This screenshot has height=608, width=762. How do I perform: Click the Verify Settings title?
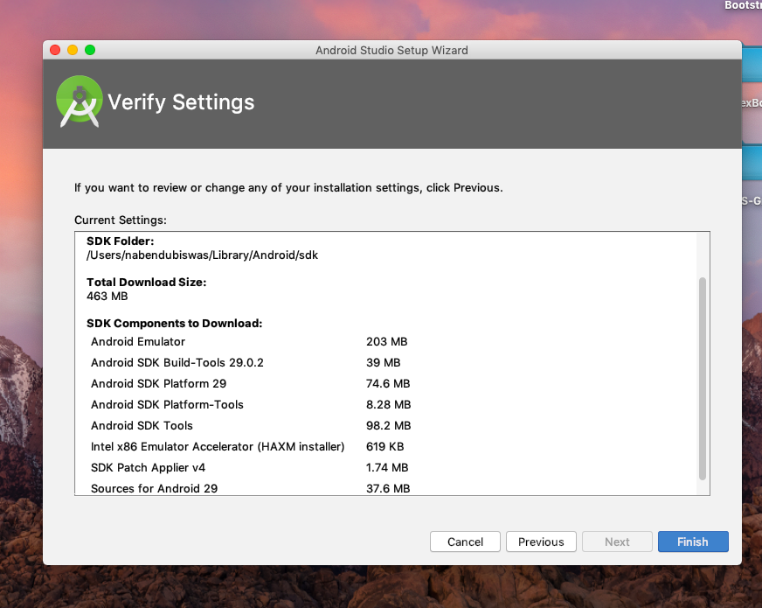tap(181, 102)
